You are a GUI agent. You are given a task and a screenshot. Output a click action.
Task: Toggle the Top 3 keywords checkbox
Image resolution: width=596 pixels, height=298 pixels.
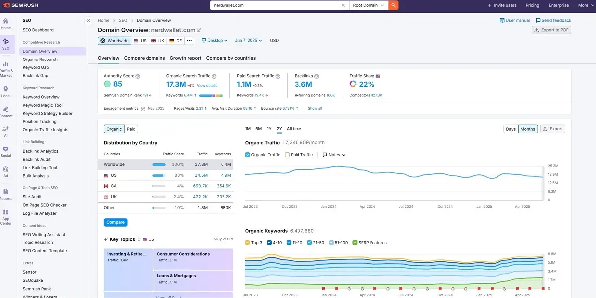tap(248, 243)
